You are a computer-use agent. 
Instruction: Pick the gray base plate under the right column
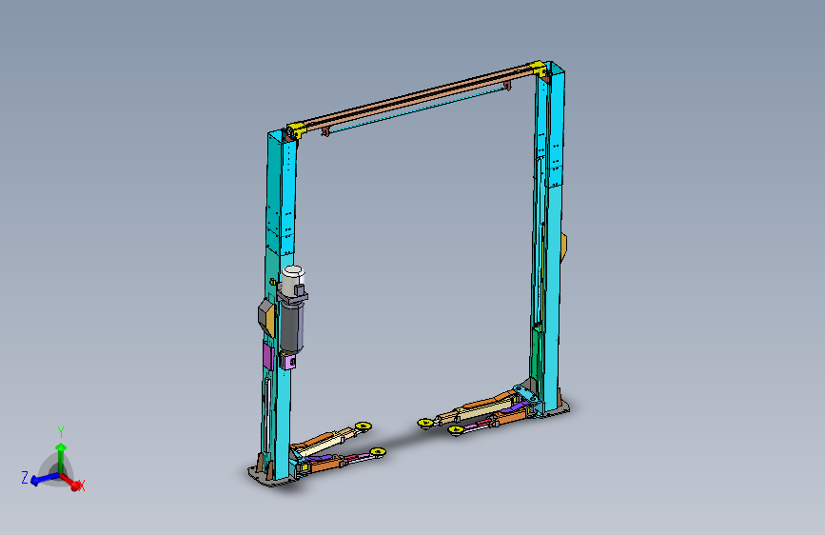[559, 409]
